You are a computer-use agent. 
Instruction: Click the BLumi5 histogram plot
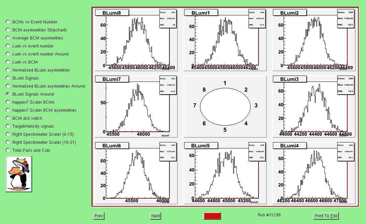pyautogui.click(x=225, y=173)
